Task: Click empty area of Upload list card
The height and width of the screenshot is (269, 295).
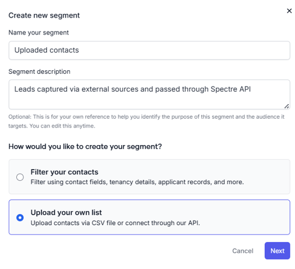Action: coord(244,217)
